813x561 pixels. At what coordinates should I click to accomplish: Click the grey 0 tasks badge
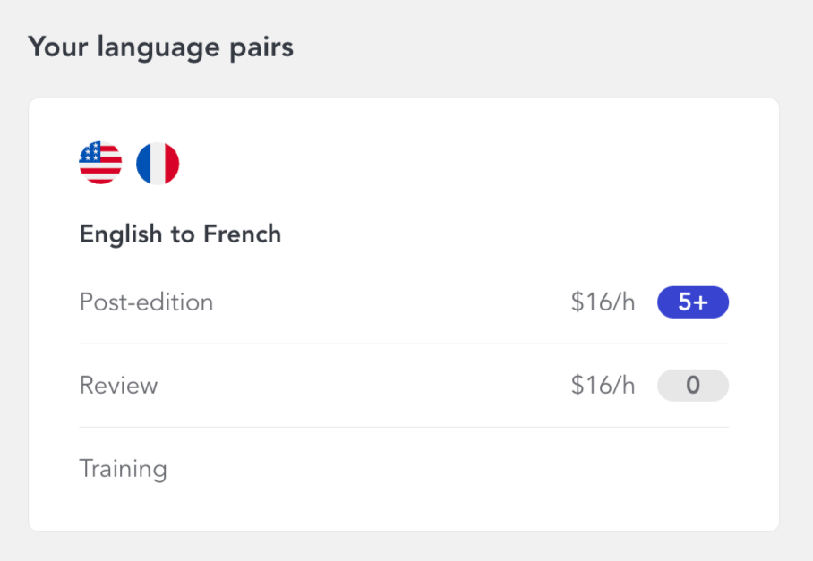(693, 386)
